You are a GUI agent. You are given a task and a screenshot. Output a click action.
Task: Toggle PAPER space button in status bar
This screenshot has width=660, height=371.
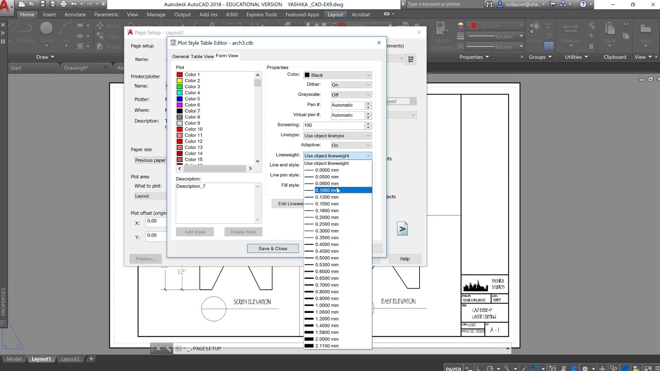pos(453,368)
